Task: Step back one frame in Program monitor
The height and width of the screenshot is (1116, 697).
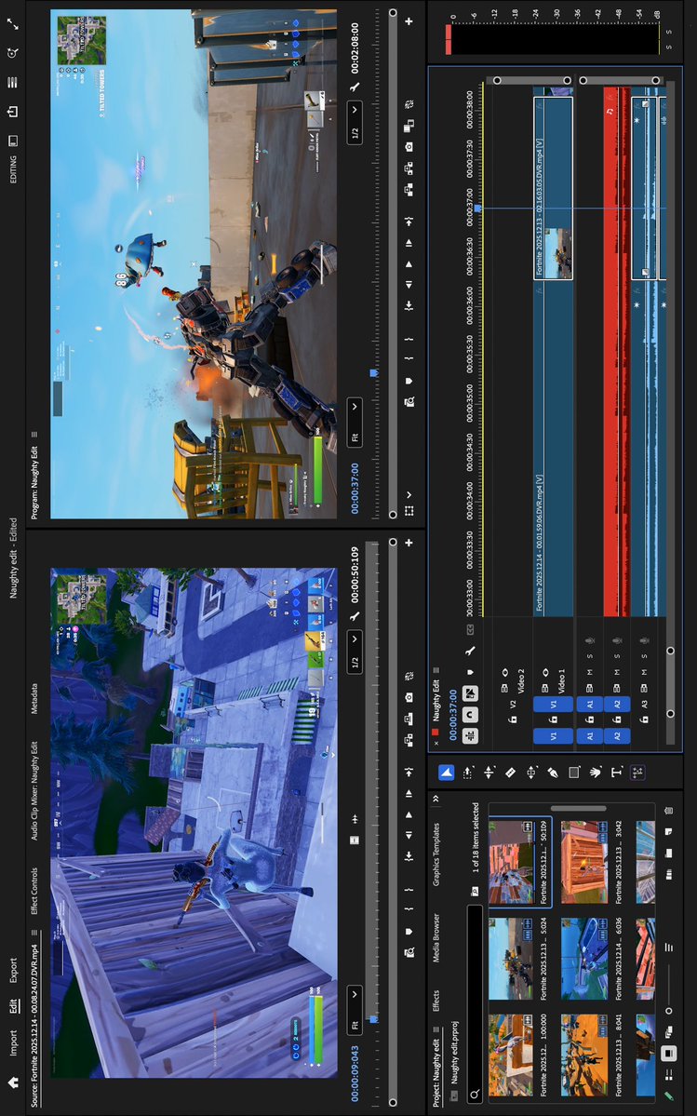Action: tap(409, 286)
